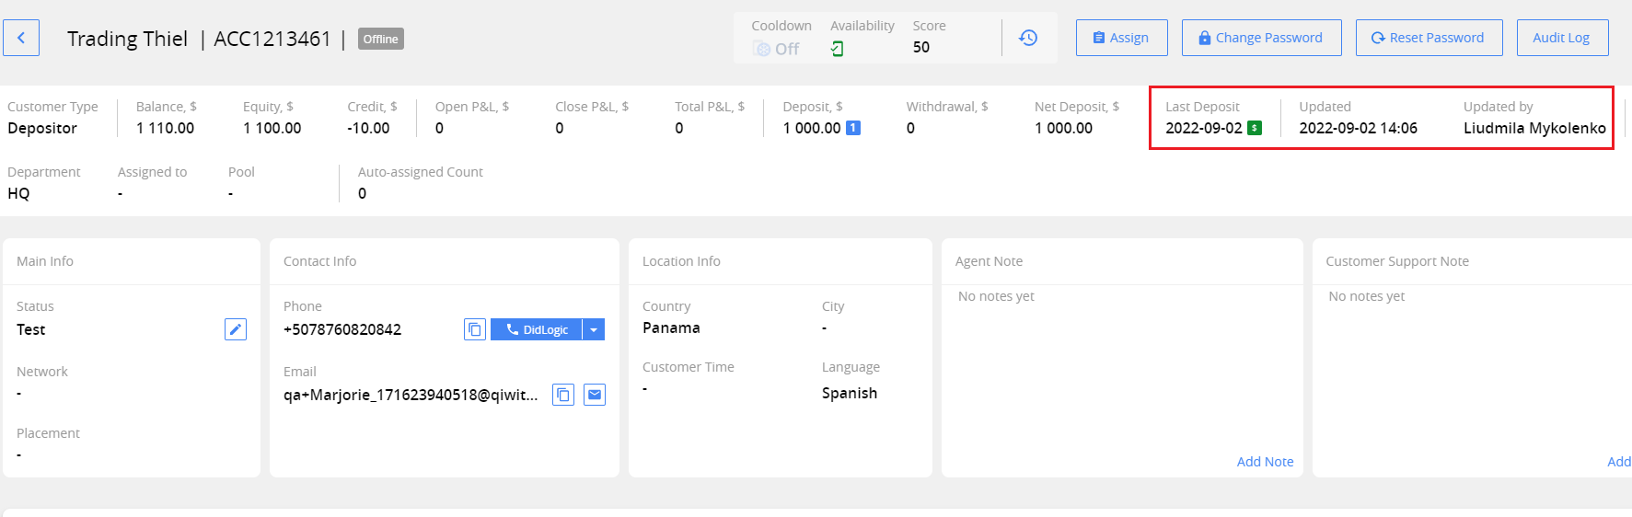Click the phone number +5078760820842

coord(342,329)
